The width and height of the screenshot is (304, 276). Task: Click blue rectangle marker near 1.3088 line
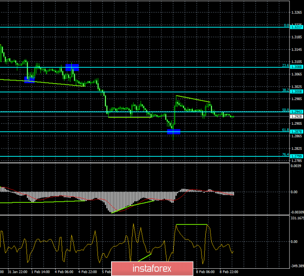coord(72,67)
